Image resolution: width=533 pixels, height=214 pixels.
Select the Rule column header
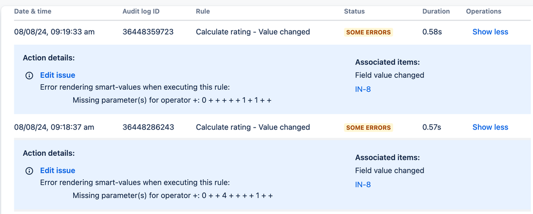coord(202,11)
